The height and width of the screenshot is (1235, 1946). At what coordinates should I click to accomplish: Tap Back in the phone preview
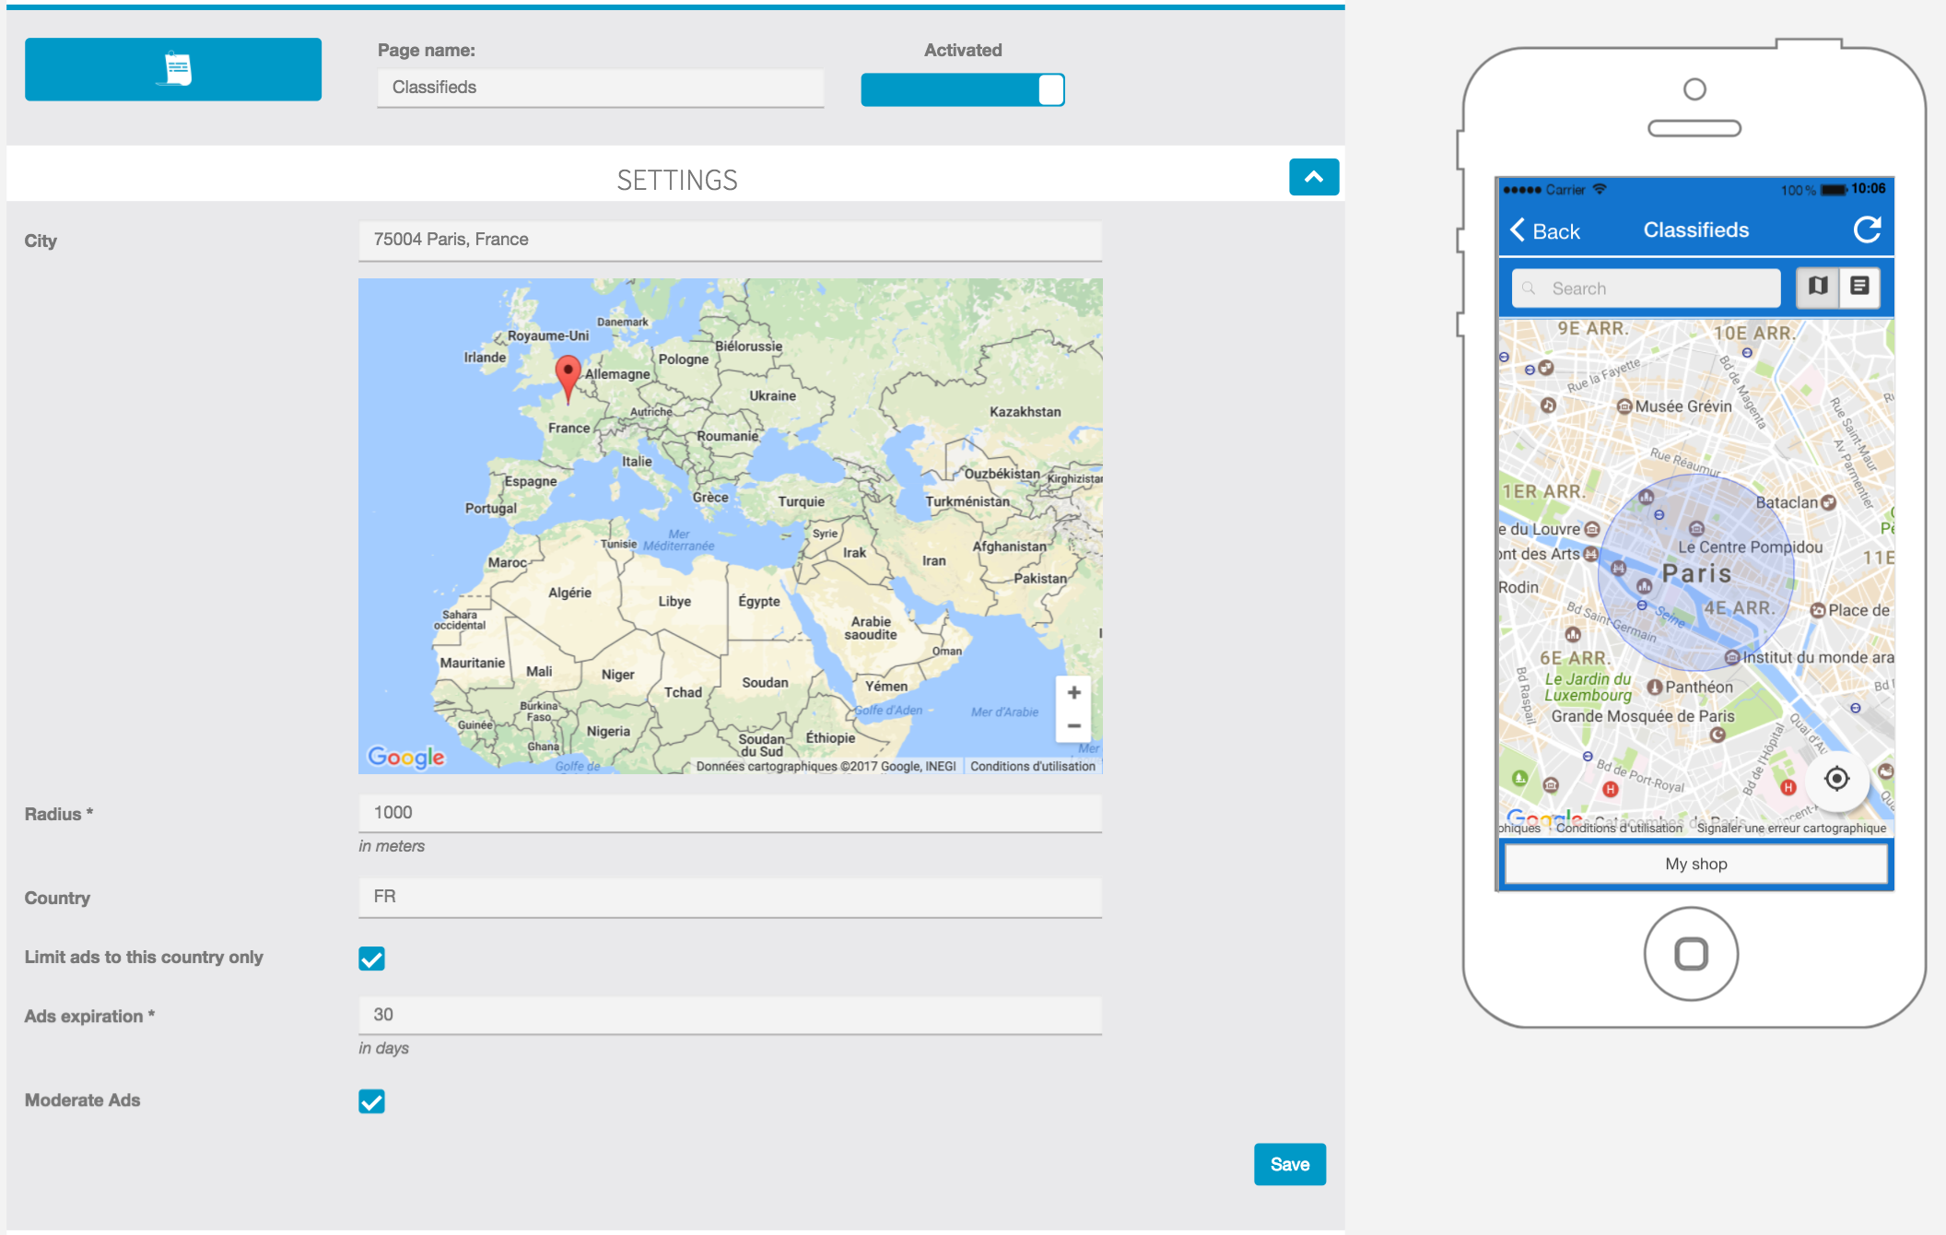pos(1545,231)
